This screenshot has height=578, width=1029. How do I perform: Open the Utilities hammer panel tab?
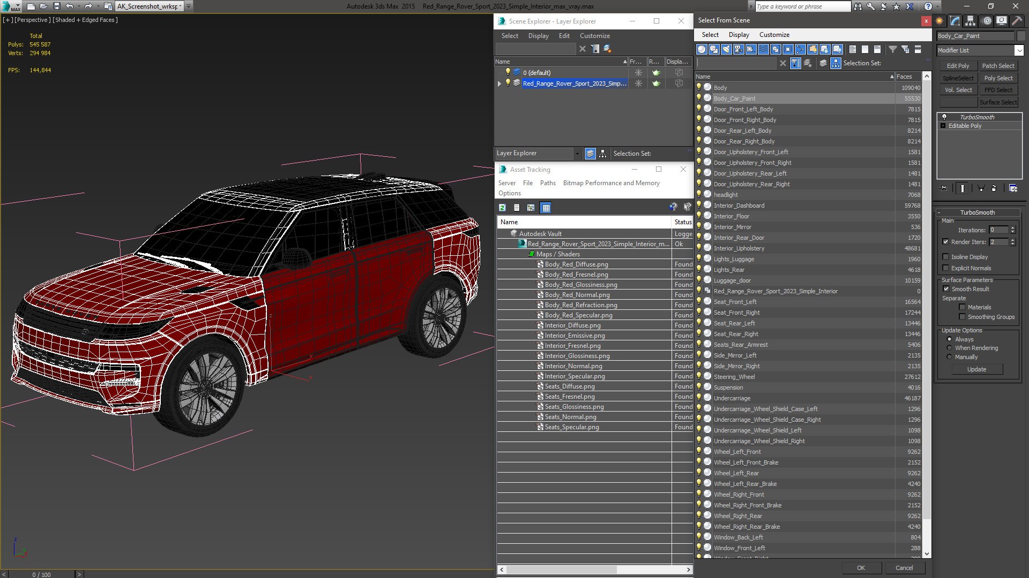[1017, 21]
